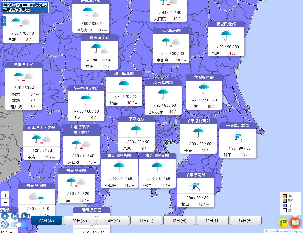This screenshot has height=233, width=303.
Task: Click the weather icon in the 長野 card
Action: pos(21,21)
